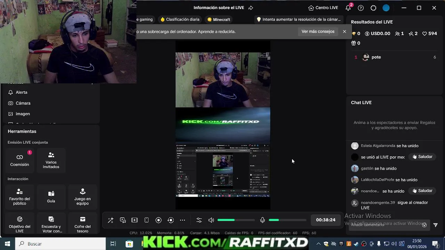Image resolution: width=445 pixels, height=250 pixels.
Task: Open the Guía tool
Action: [x=51, y=197]
